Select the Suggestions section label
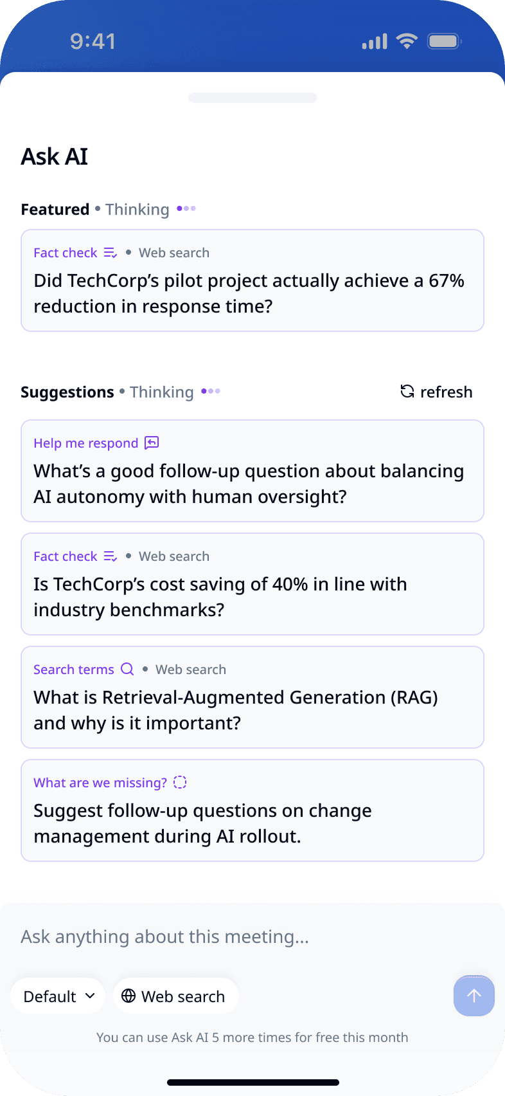Viewport: 505px width, 1096px height. coord(67,392)
